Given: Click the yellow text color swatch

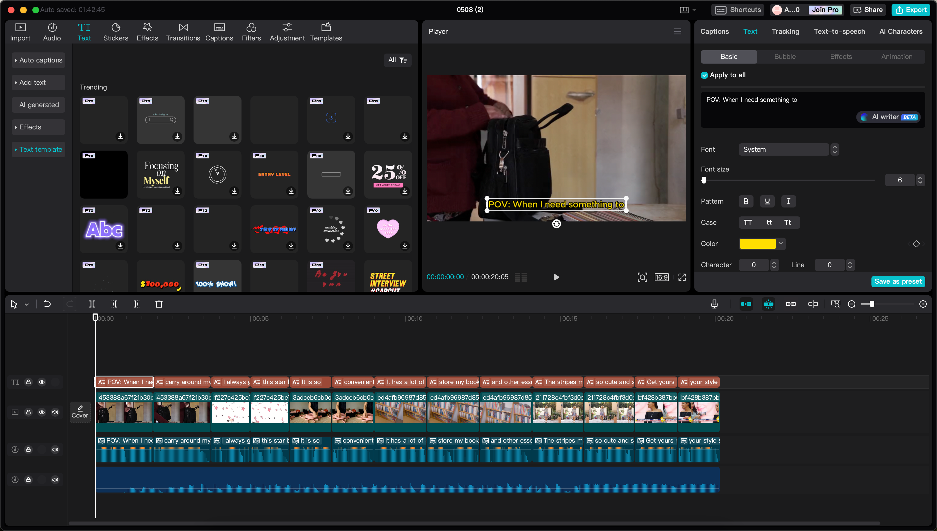Looking at the screenshot, I should click(758, 243).
